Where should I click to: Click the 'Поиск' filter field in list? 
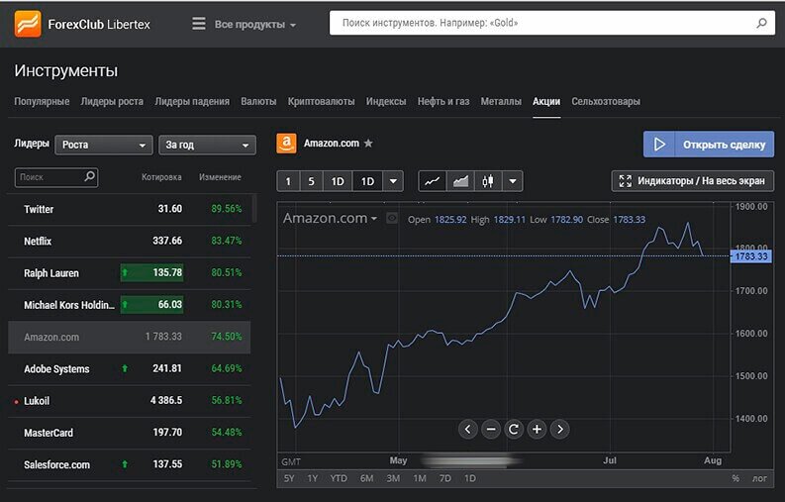[x=56, y=177]
